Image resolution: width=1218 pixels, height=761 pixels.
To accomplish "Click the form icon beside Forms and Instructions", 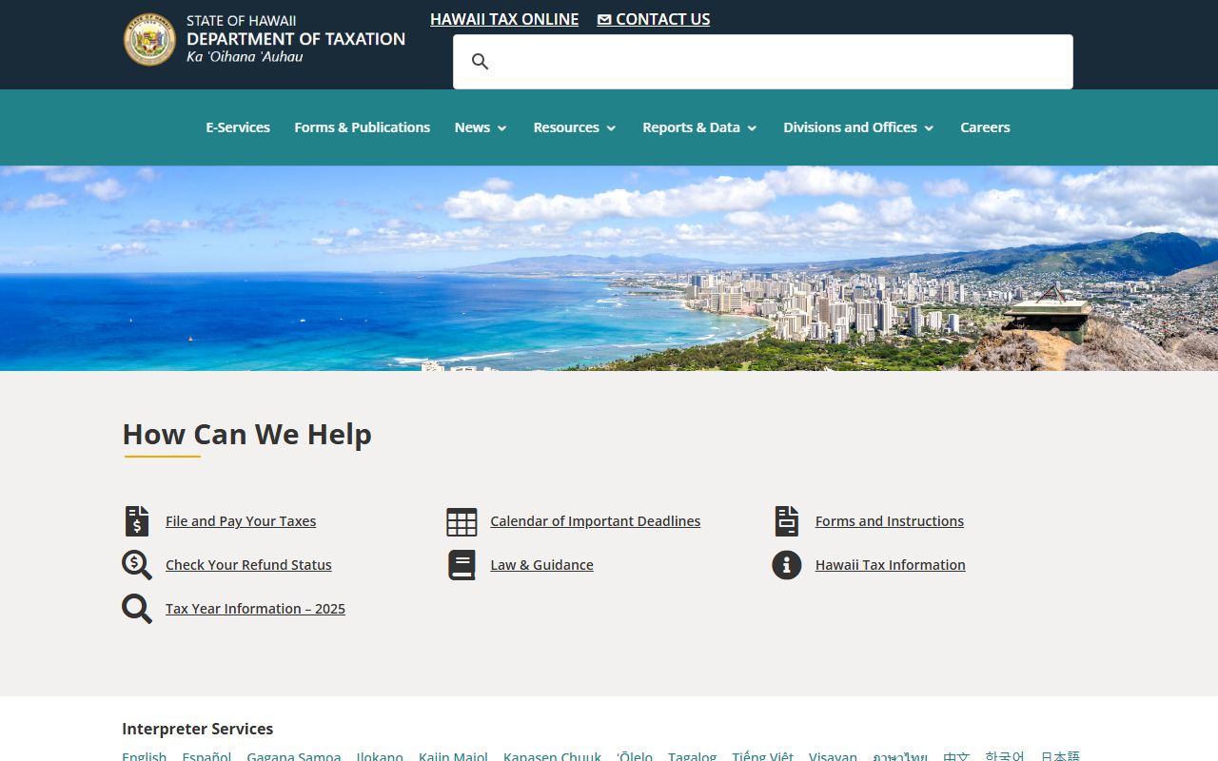I will 787,521.
